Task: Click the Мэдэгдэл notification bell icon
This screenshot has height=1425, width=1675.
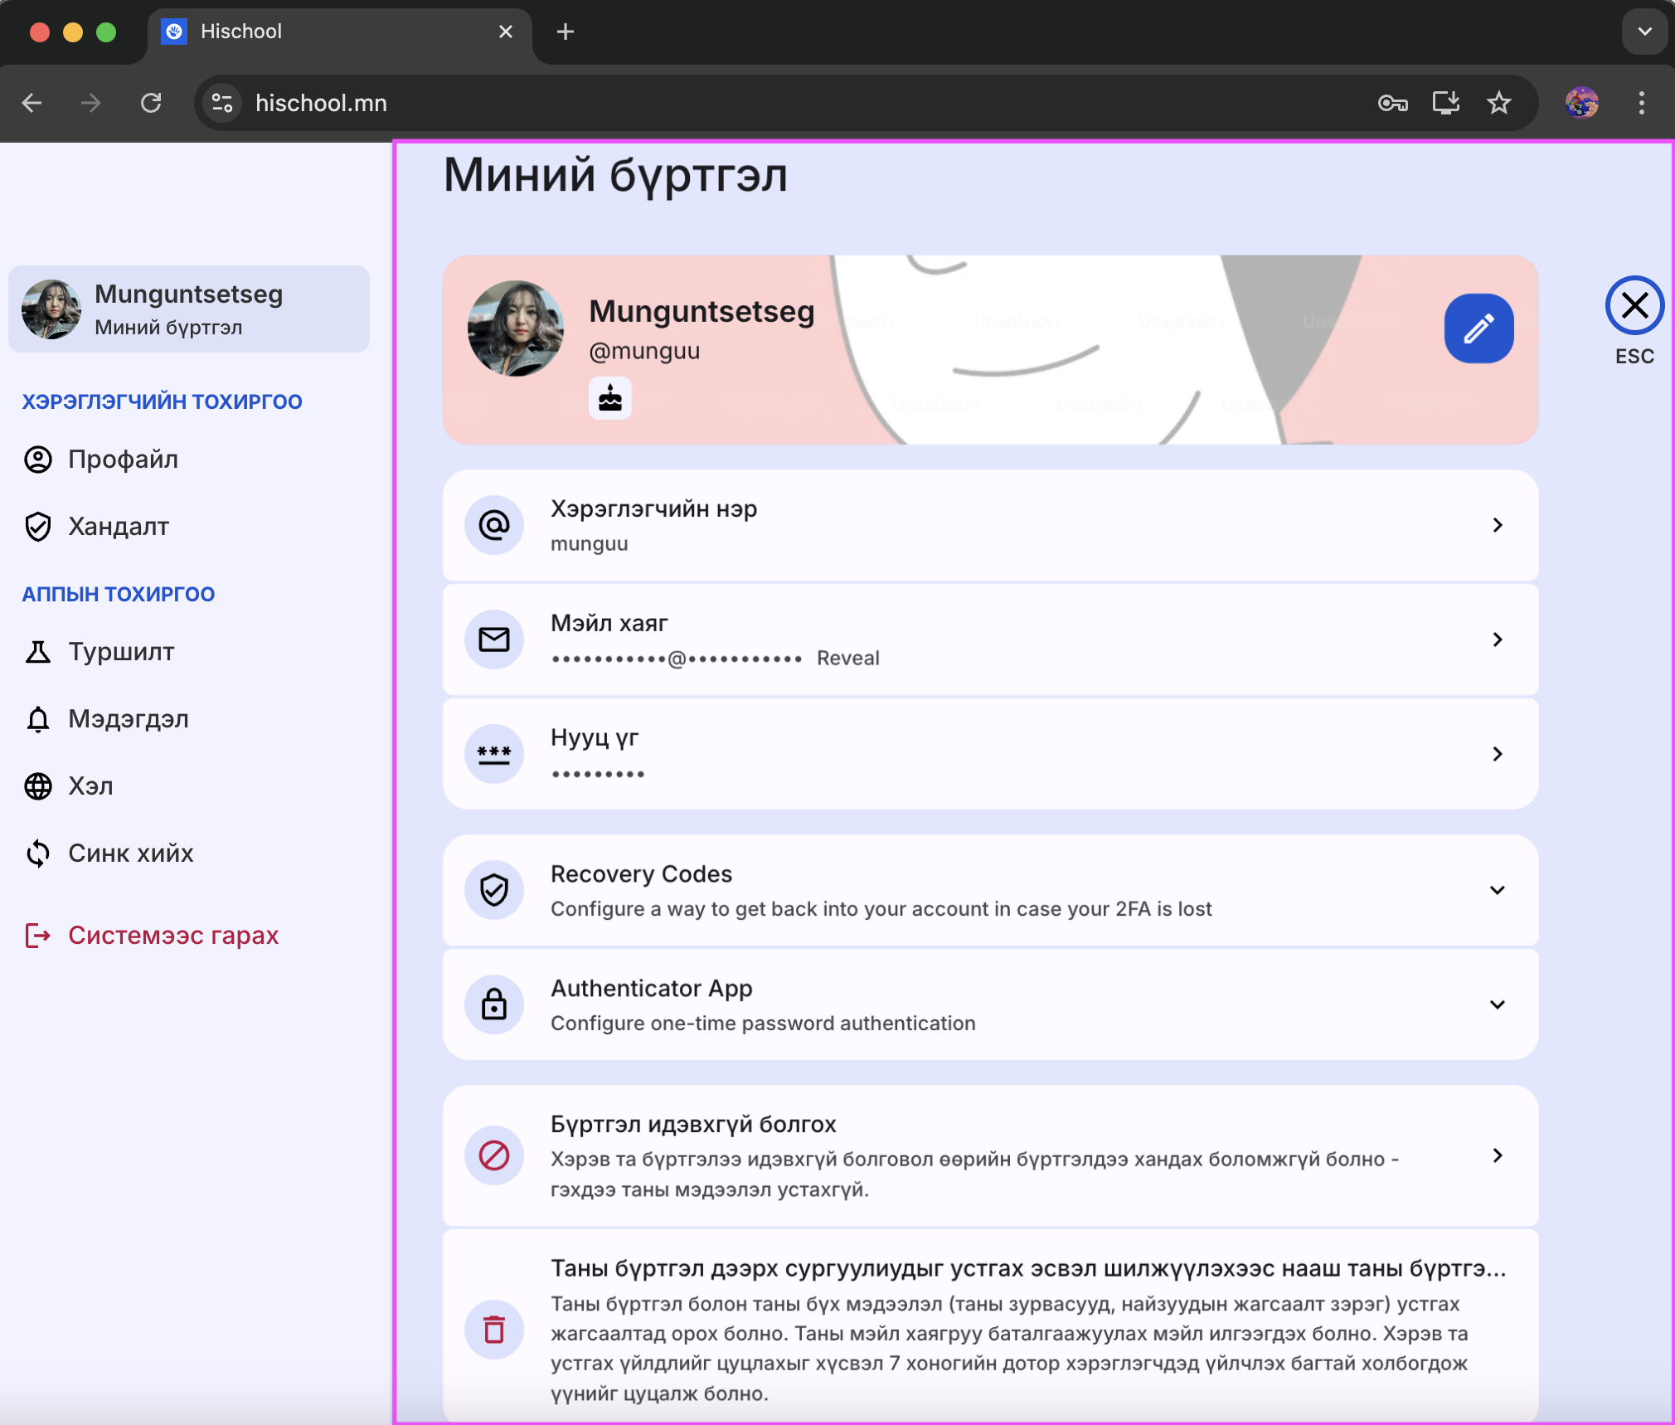Action: pos(38,719)
